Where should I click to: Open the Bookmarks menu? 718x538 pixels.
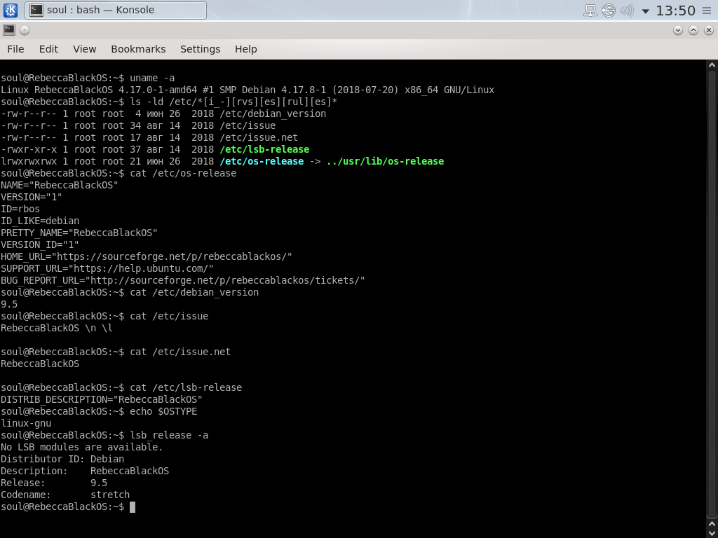coord(138,49)
